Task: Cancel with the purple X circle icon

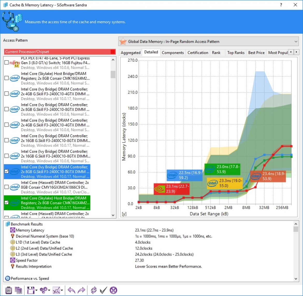Action: click(x=113, y=290)
